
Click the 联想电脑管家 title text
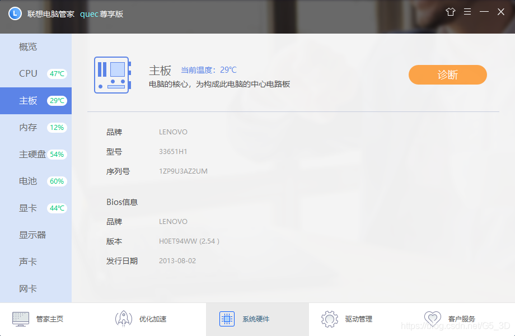tap(51, 14)
